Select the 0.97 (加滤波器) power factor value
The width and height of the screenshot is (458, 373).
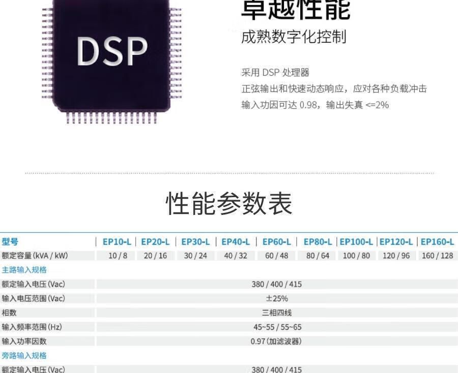click(276, 341)
